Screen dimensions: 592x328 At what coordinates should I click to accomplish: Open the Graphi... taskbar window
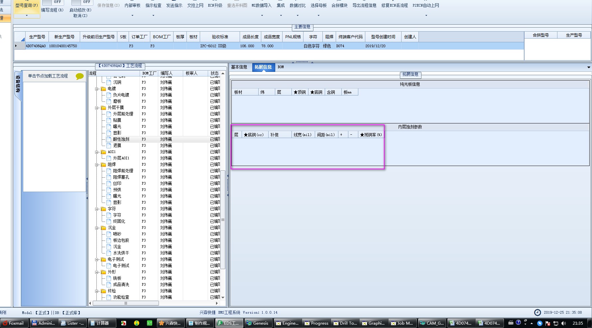[375, 323]
